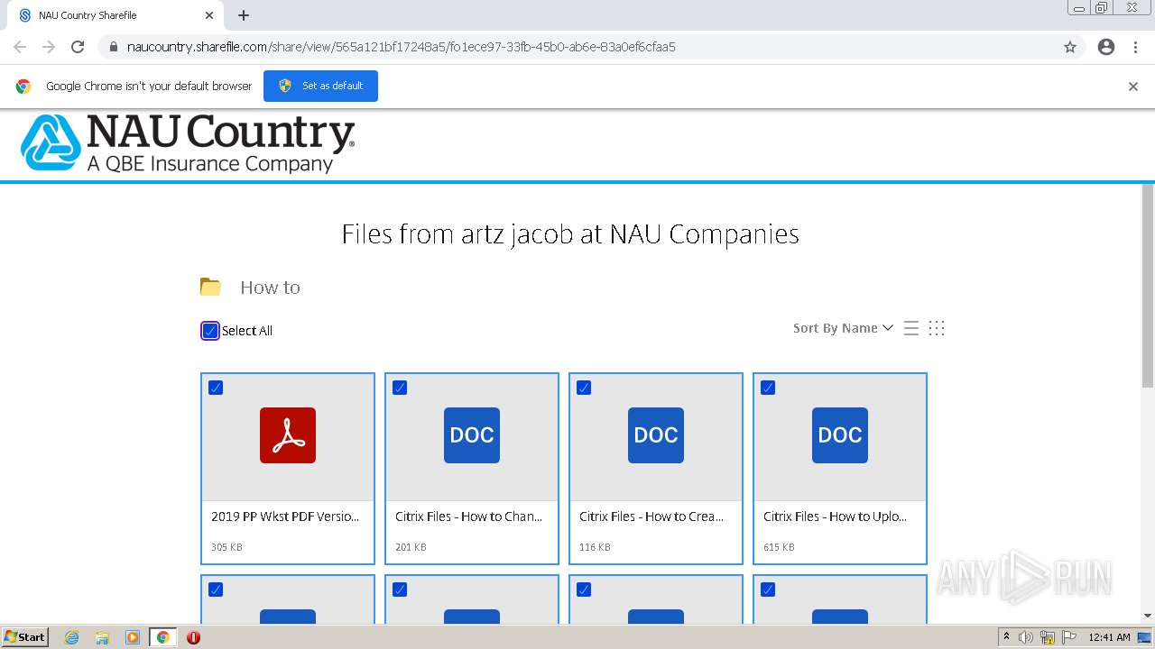This screenshot has width=1155, height=649.
Task: Open the volume control in system tray
Action: coord(1026,637)
